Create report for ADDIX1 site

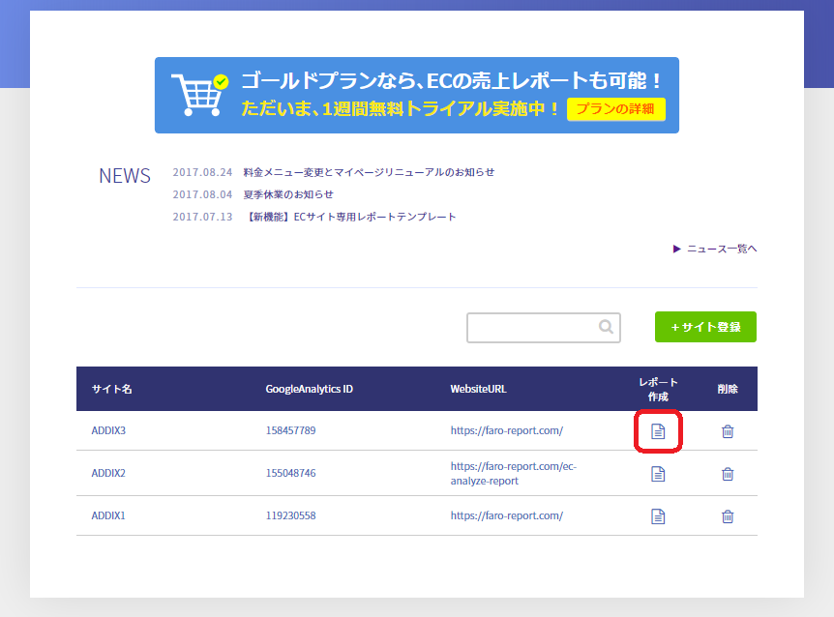[x=658, y=516]
